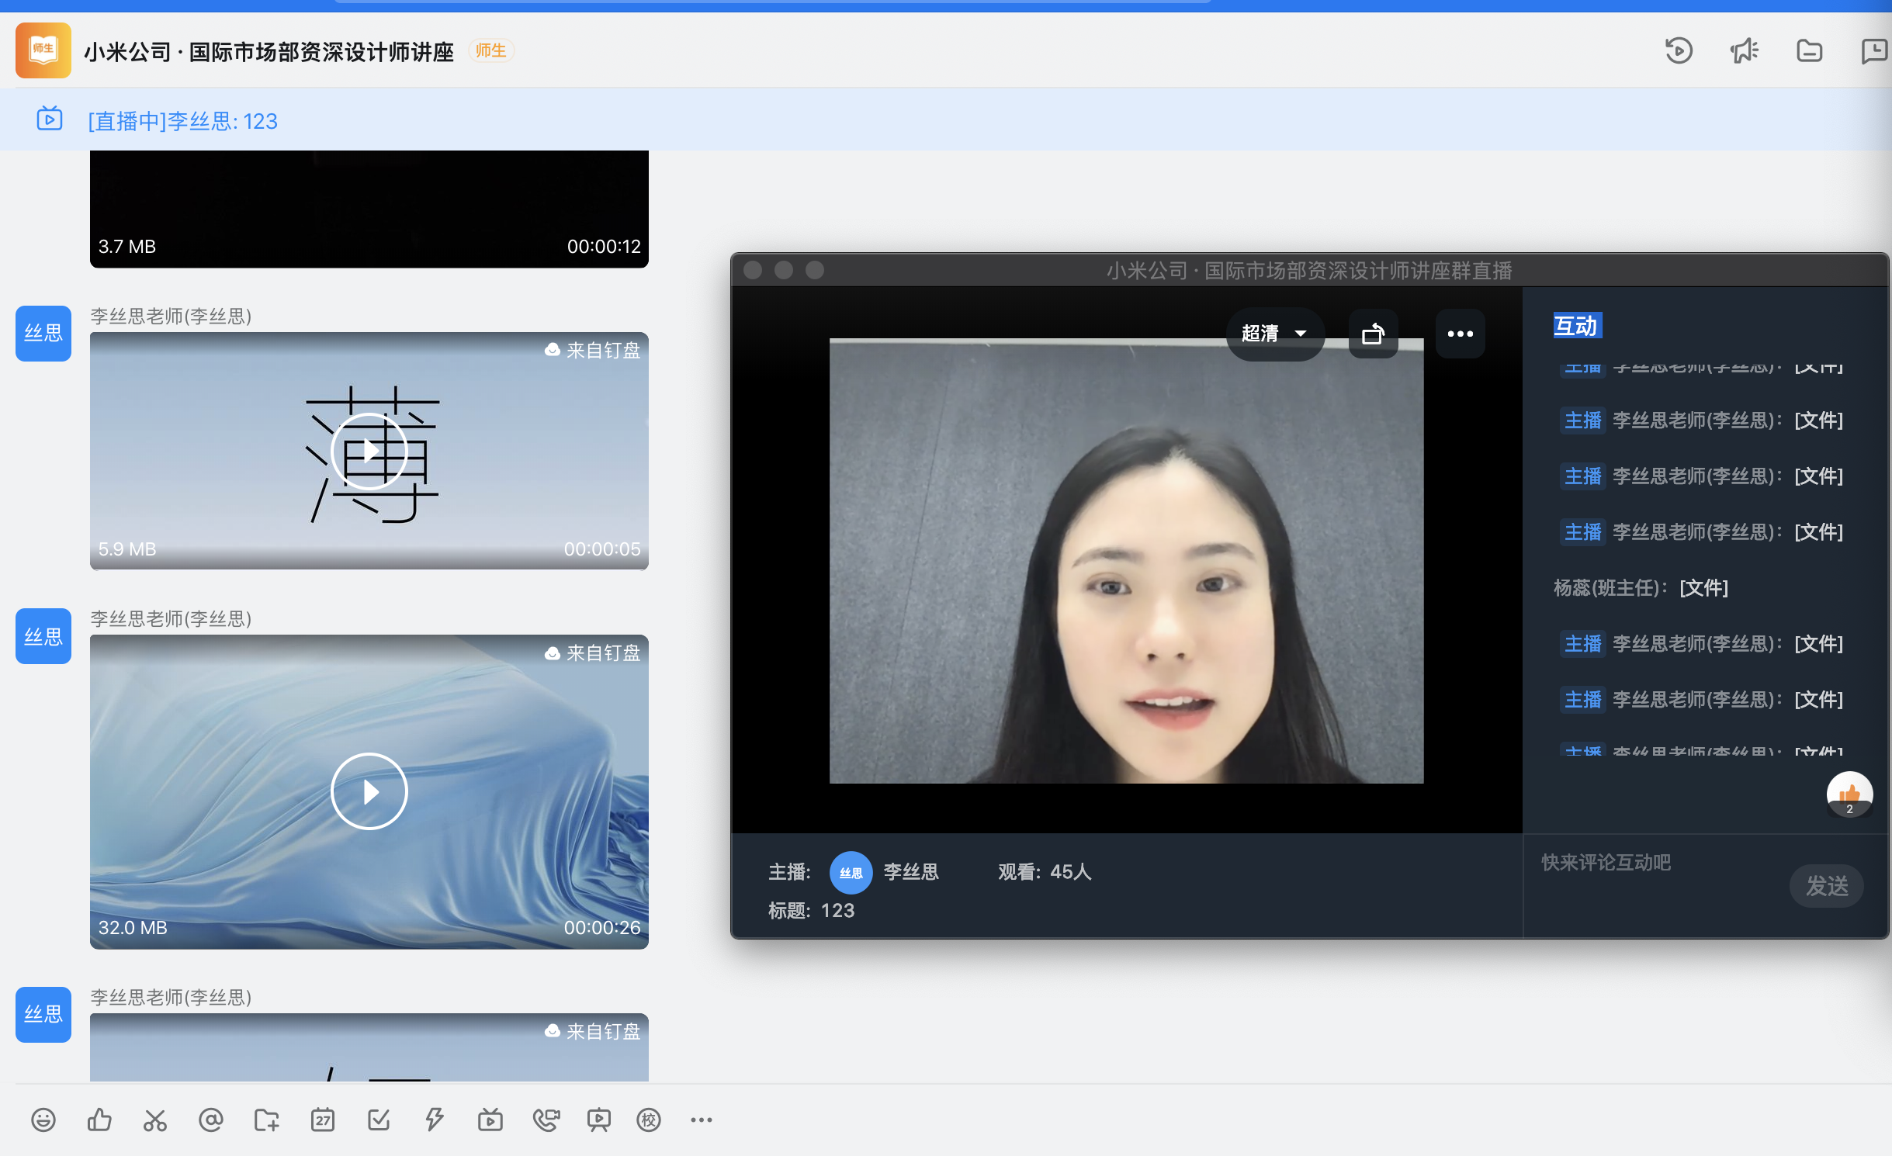Click the [直播中]李丝思: 123 live banner
Screen dimensions: 1892x1156
click(x=182, y=121)
